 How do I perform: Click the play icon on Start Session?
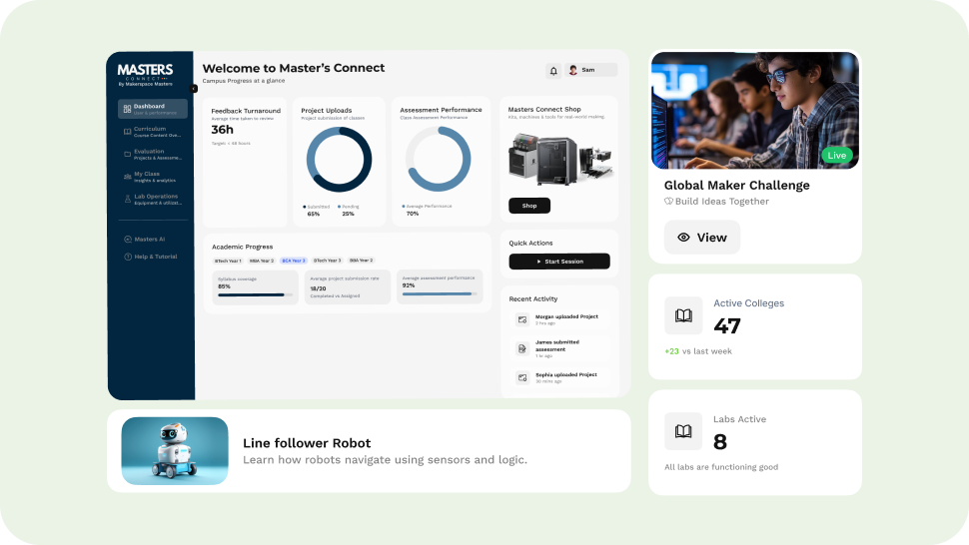click(x=538, y=262)
